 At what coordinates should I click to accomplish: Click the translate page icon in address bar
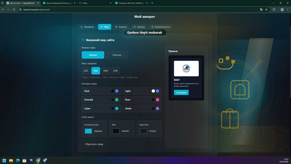pos(261,10)
